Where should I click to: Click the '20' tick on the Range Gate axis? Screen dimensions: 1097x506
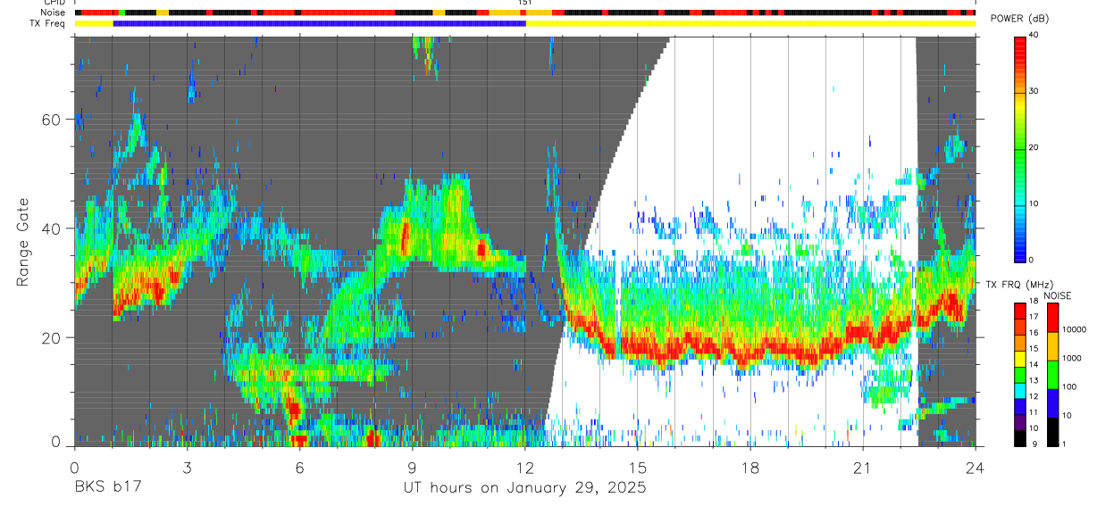click(x=52, y=337)
